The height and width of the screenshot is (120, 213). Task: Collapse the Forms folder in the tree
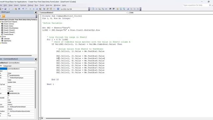(x=0, y=36)
